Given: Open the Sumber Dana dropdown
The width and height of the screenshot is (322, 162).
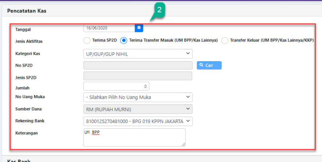Looking at the screenshot, I should tap(138, 109).
